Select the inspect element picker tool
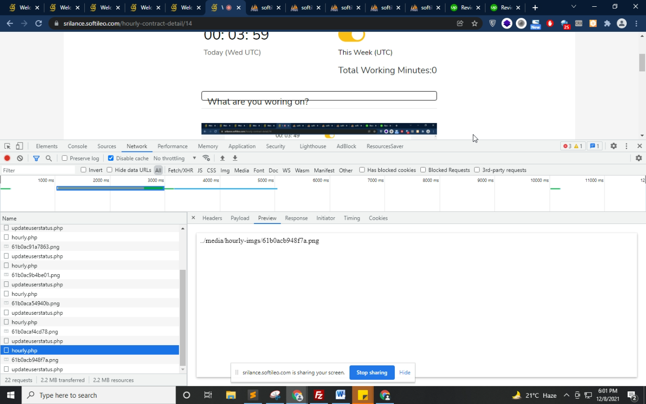This screenshot has height=404, width=646. 7,146
